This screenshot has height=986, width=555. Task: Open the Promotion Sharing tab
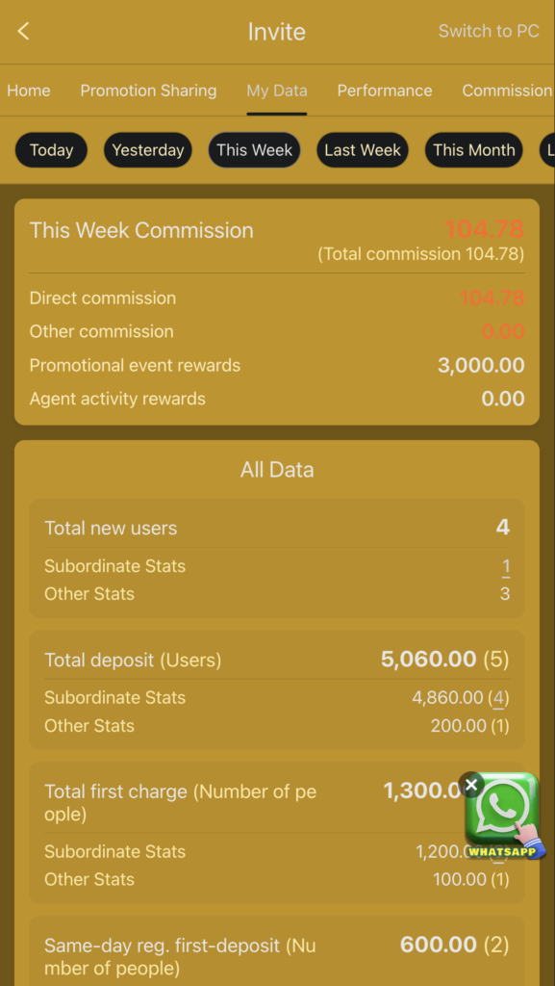pos(148,91)
